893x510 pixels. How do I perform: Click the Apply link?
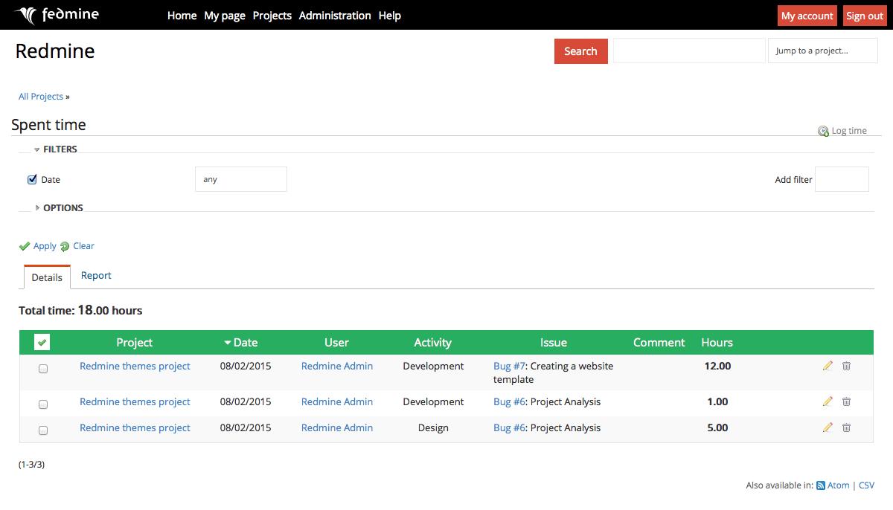pos(45,246)
